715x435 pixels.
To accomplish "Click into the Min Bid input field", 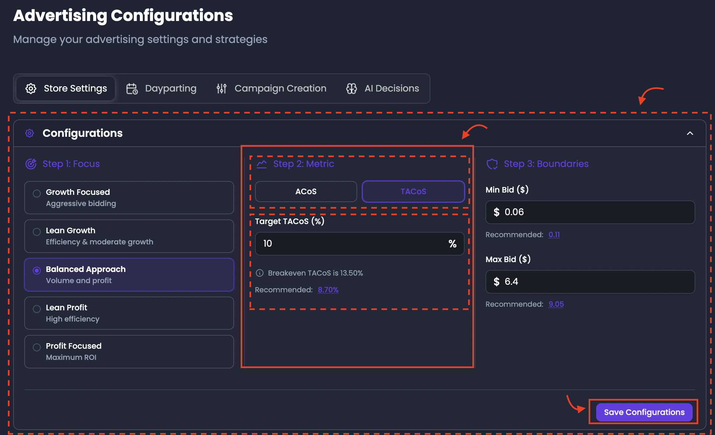I will [590, 212].
